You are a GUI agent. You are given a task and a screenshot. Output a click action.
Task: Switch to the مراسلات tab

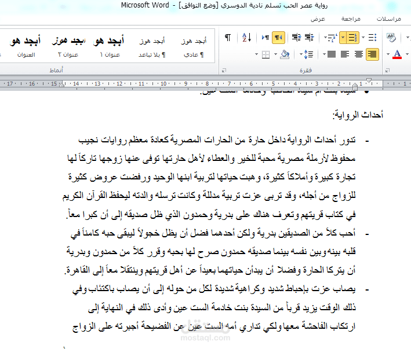click(x=389, y=19)
